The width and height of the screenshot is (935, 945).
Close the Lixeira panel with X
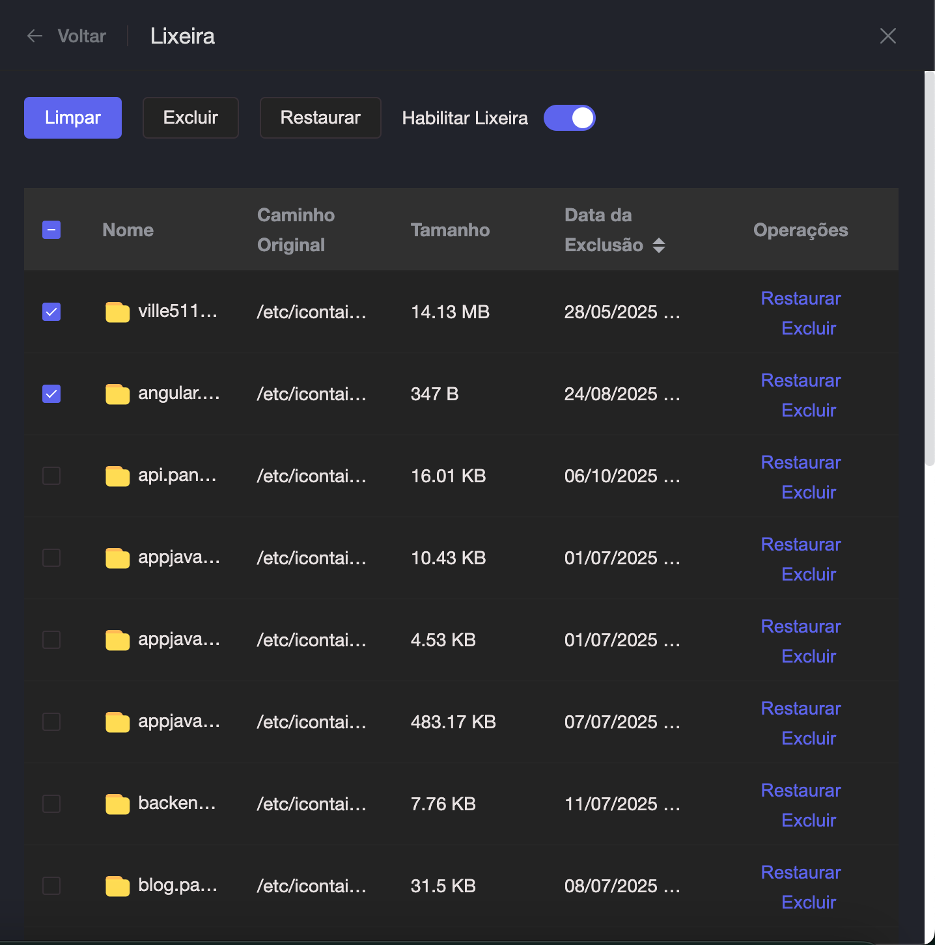click(887, 36)
